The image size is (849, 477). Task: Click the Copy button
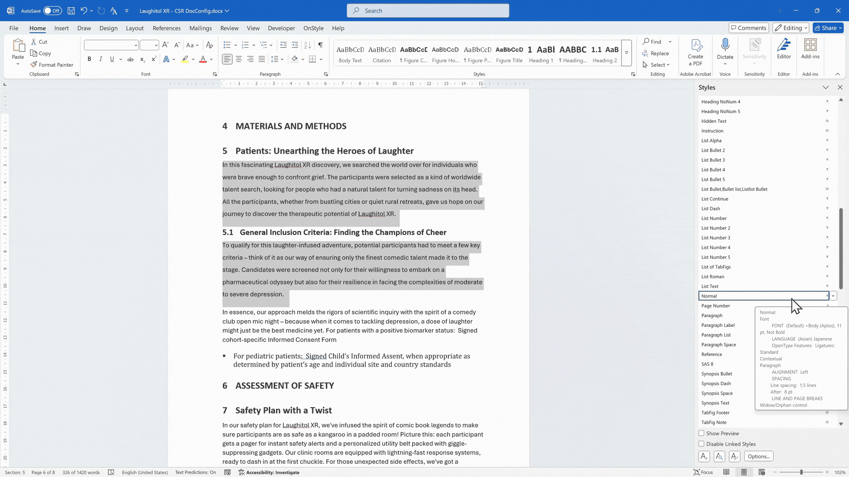(x=41, y=53)
